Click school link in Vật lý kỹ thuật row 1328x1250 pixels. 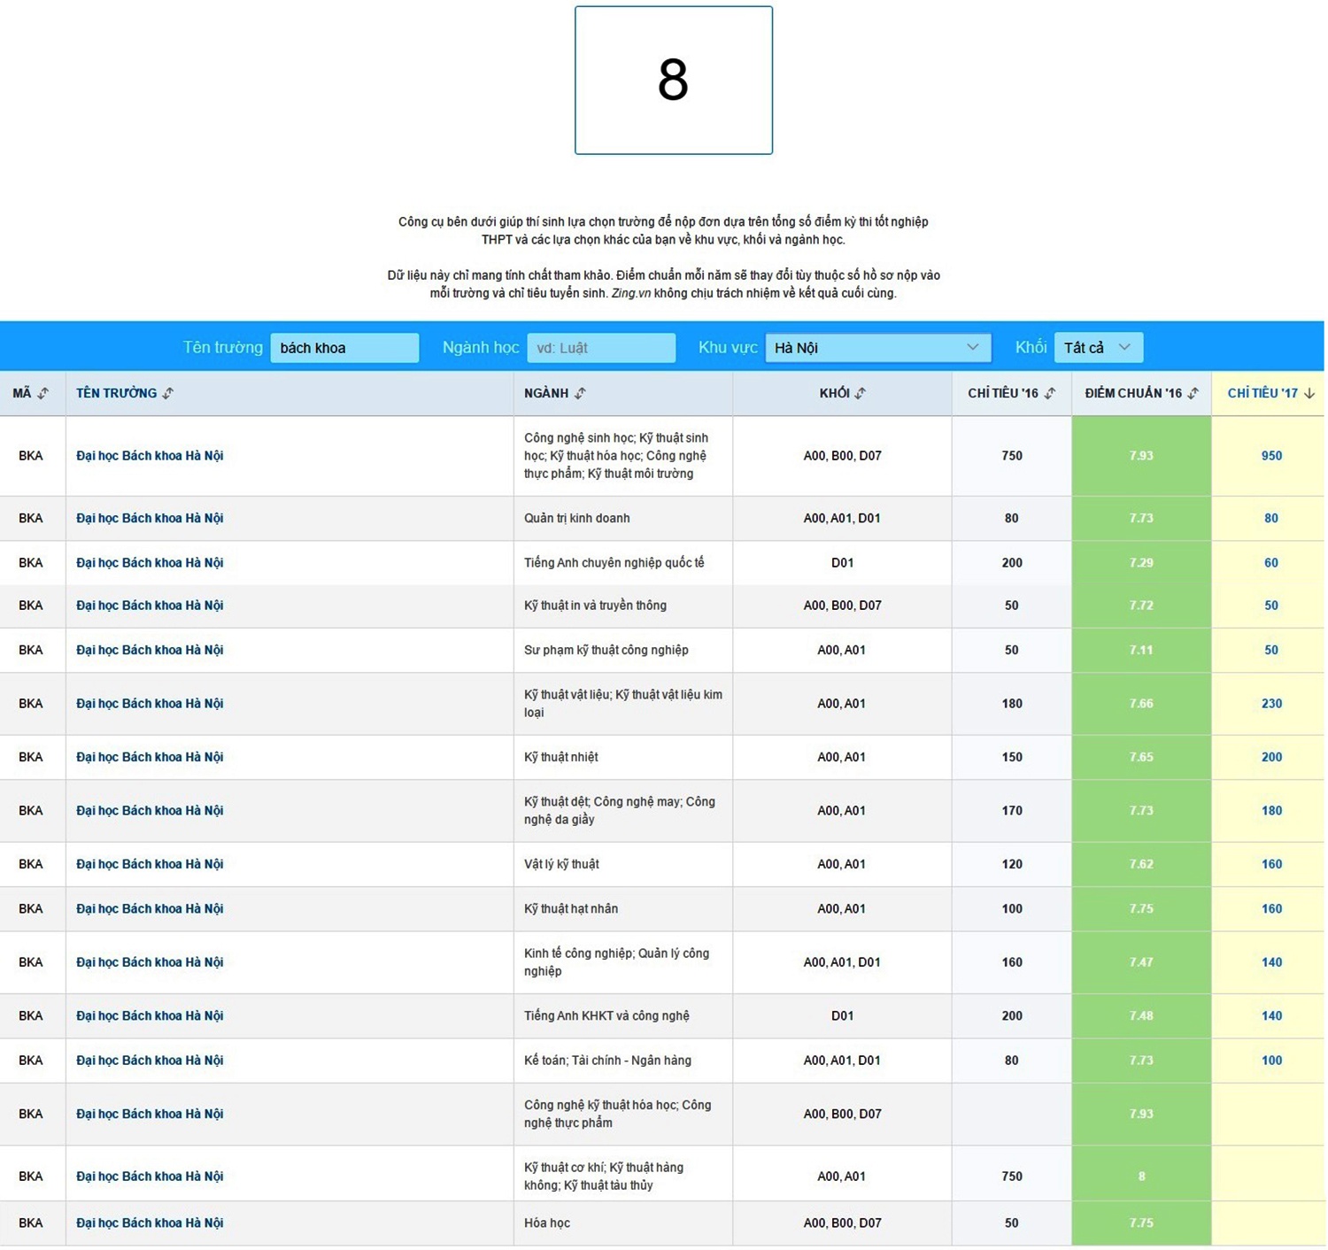click(150, 865)
